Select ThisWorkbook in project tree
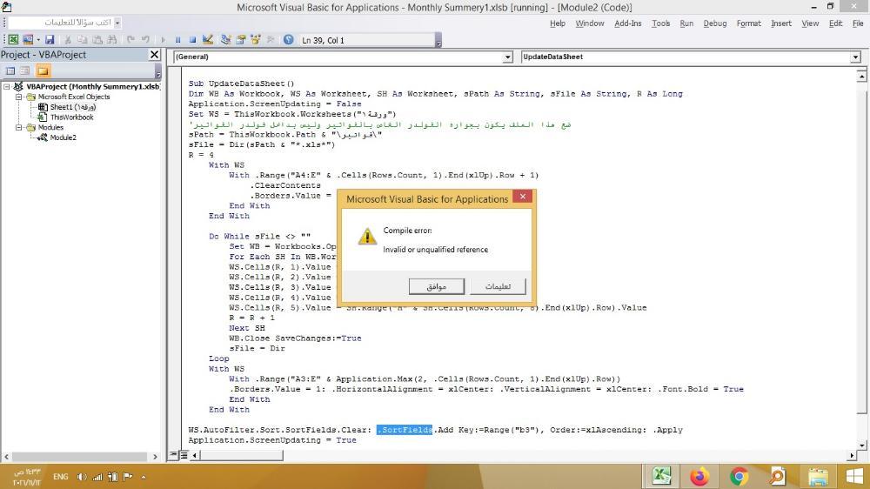Image resolution: width=870 pixels, height=489 pixels. point(71,117)
